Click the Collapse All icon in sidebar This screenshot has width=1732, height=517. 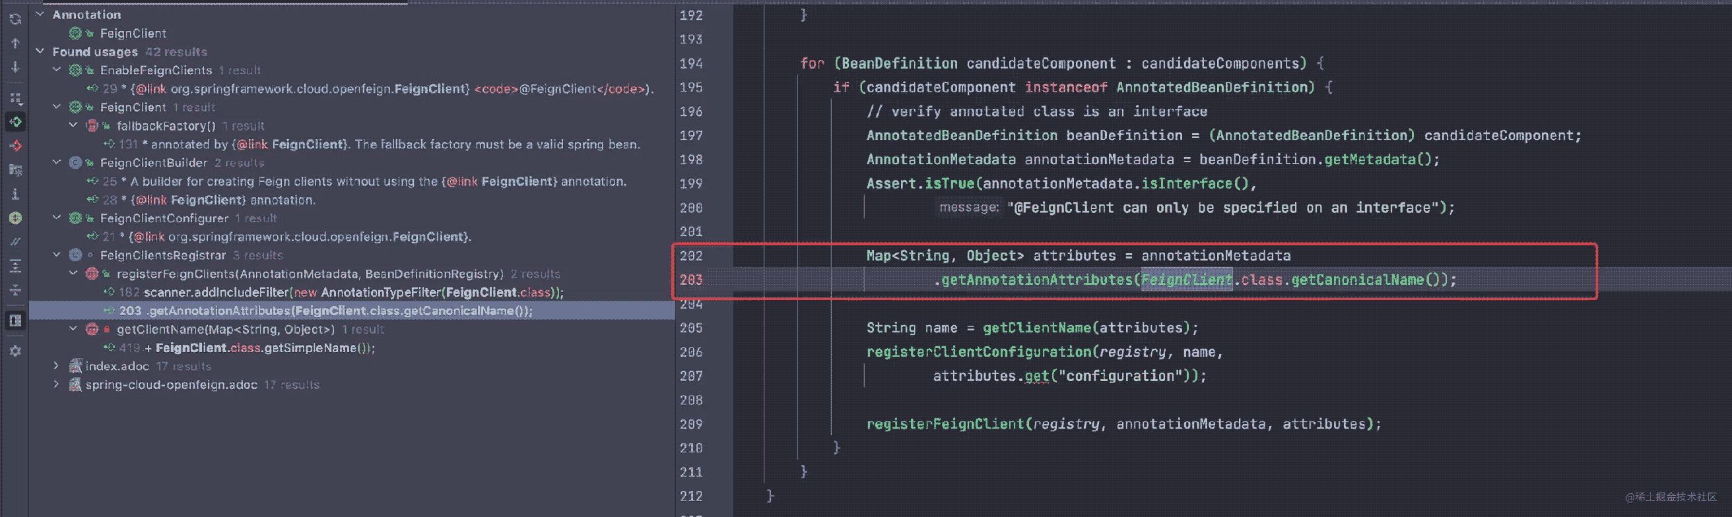[x=15, y=290]
